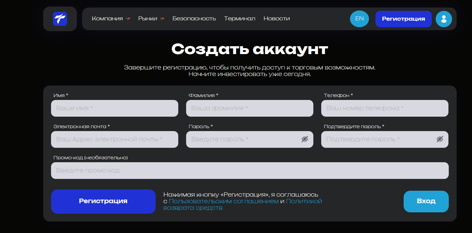Show password in Подтвердите пароль field
Image resolution: width=472 pixels, height=233 pixels.
tap(440, 139)
